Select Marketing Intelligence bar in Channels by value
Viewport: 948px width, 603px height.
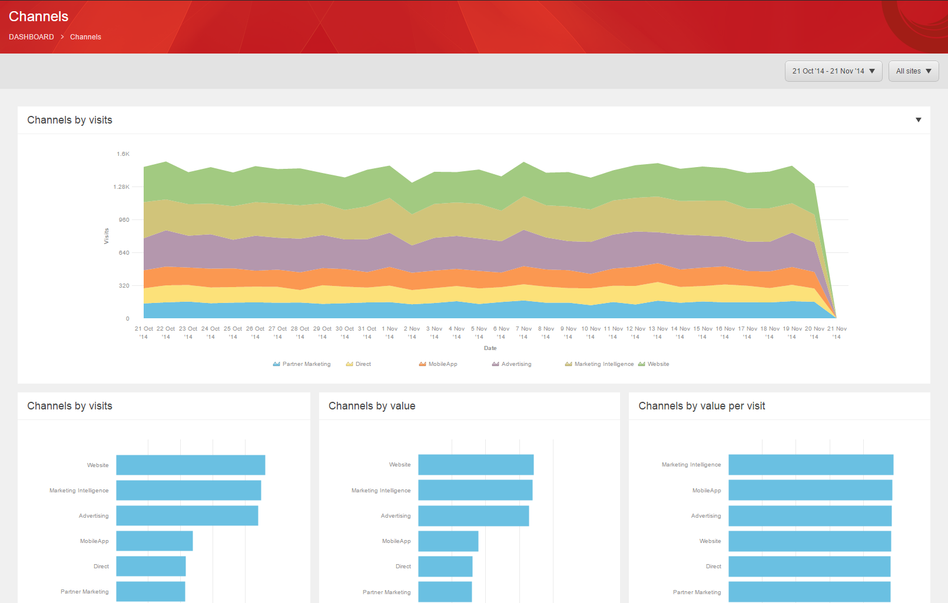point(475,490)
